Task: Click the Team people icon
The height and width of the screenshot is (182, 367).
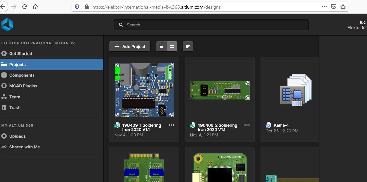Action: tap(4, 97)
